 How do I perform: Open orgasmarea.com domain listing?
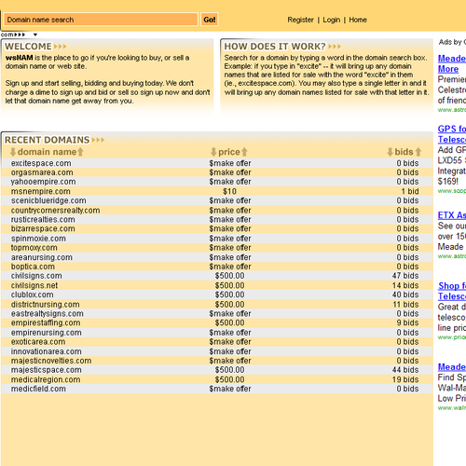[42, 172]
